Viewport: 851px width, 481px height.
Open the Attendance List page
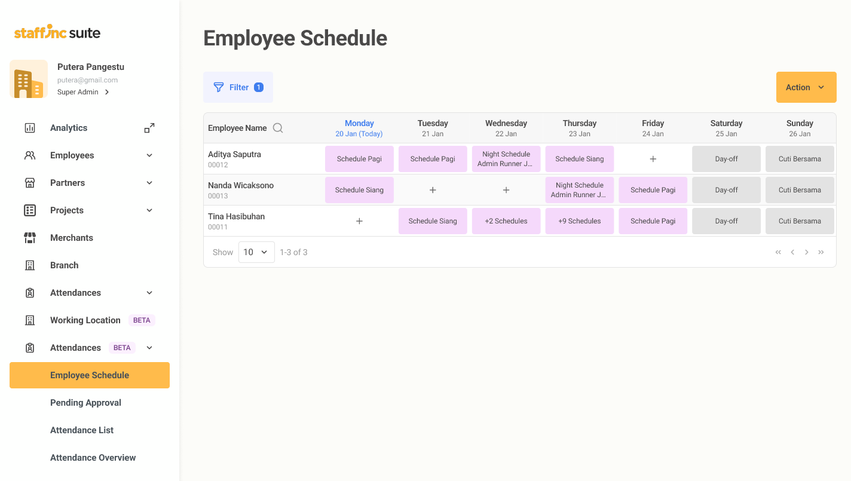pyautogui.click(x=82, y=430)
